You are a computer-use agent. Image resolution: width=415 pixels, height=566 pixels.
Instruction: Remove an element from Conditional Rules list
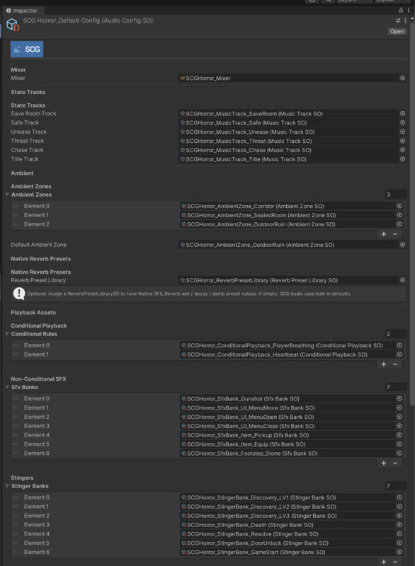coord(395,364)
